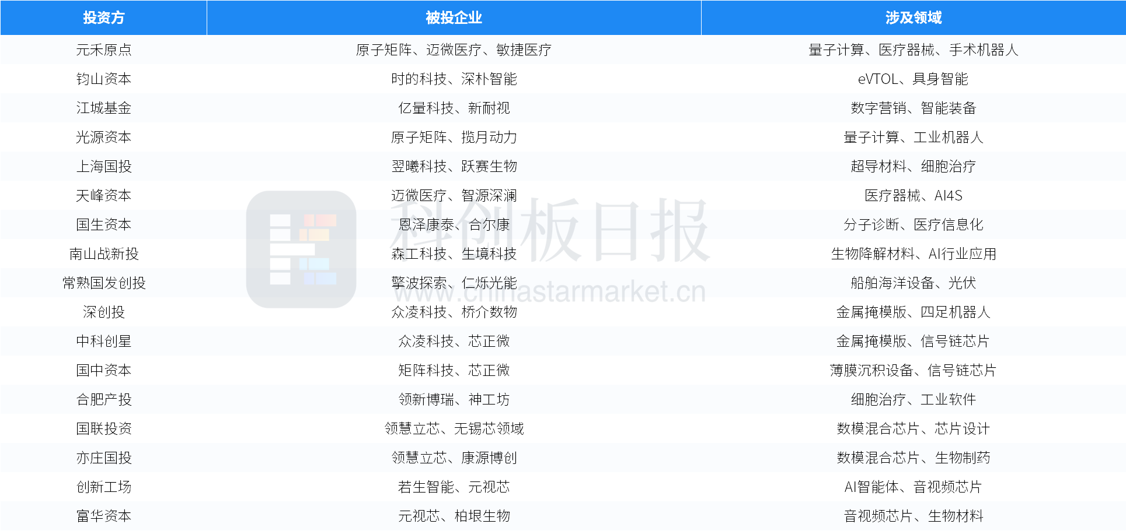Click the cell 恩泽康泰、合尔康

tap(454, 224)
